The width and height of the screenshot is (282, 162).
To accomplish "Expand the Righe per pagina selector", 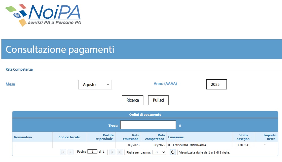I will point(159,152).
